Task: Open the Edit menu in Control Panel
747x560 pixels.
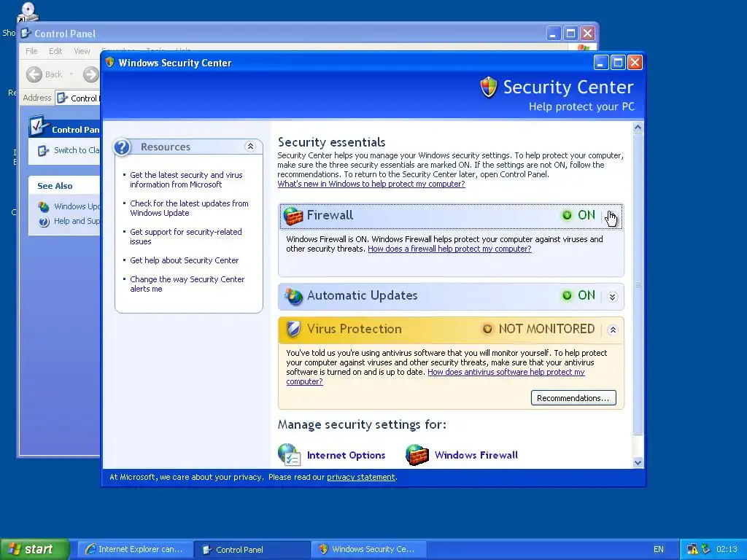Action: pyautogui.click(x=55, y=51)
